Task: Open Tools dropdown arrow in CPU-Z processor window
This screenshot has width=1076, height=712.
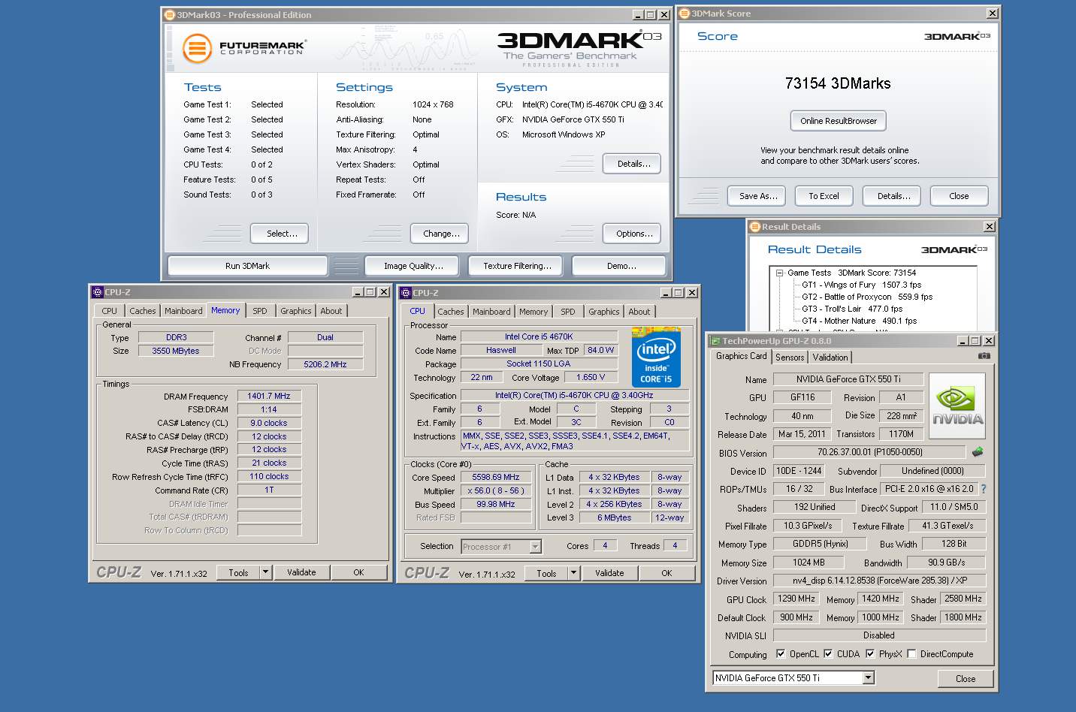Action: 573,573
